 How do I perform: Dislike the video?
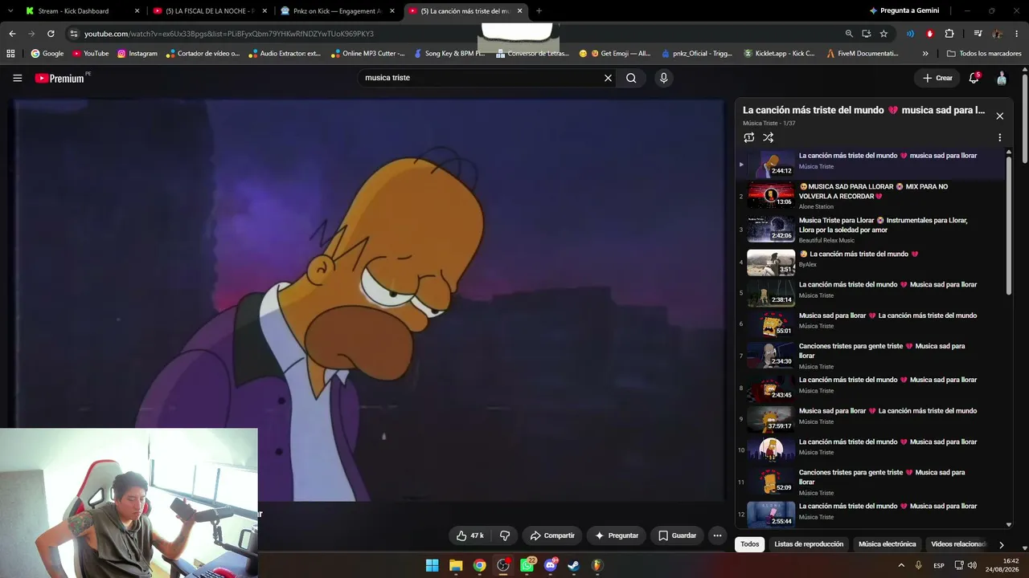[x=505, y=535]
